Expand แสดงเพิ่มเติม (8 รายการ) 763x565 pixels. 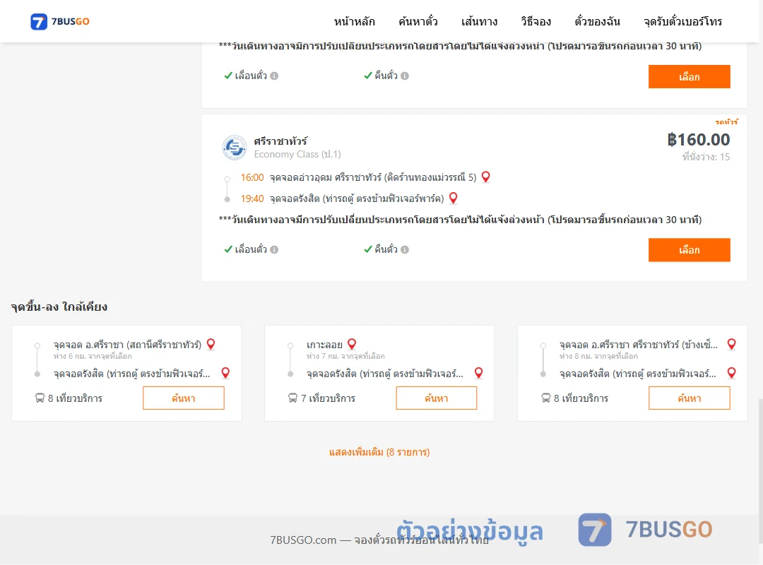click(x=379, y=452)
